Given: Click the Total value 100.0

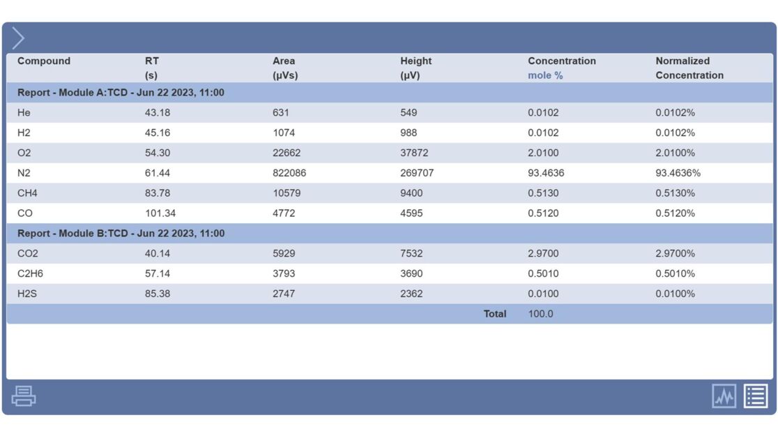Looking at the screenshot, I should tap(540, 314).
